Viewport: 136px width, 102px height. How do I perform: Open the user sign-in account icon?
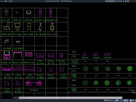[126, 1]
